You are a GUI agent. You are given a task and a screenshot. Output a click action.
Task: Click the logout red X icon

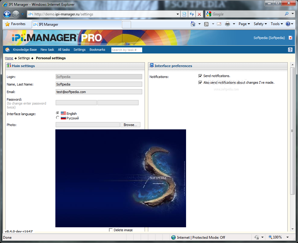(290, 38)
